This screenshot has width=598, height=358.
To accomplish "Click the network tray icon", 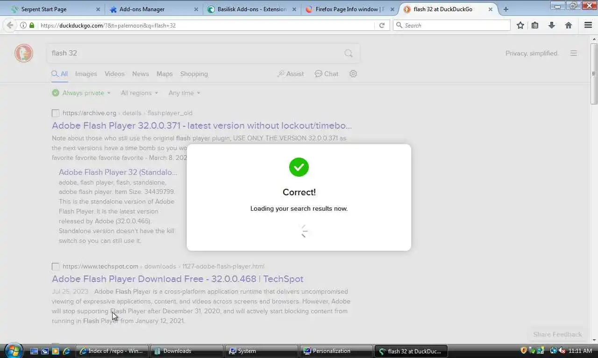I will tap(554, 351).
